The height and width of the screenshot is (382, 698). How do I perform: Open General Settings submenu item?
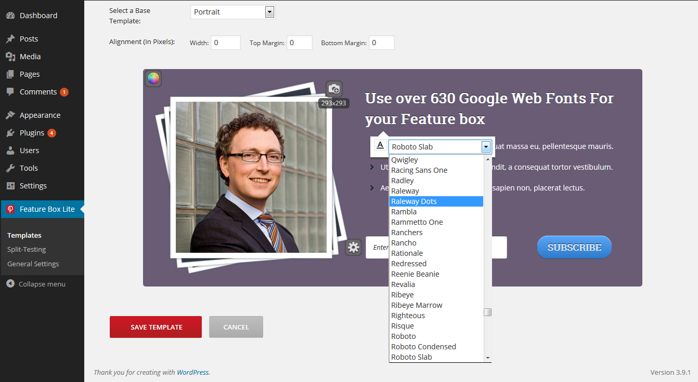tap(33, 264)
